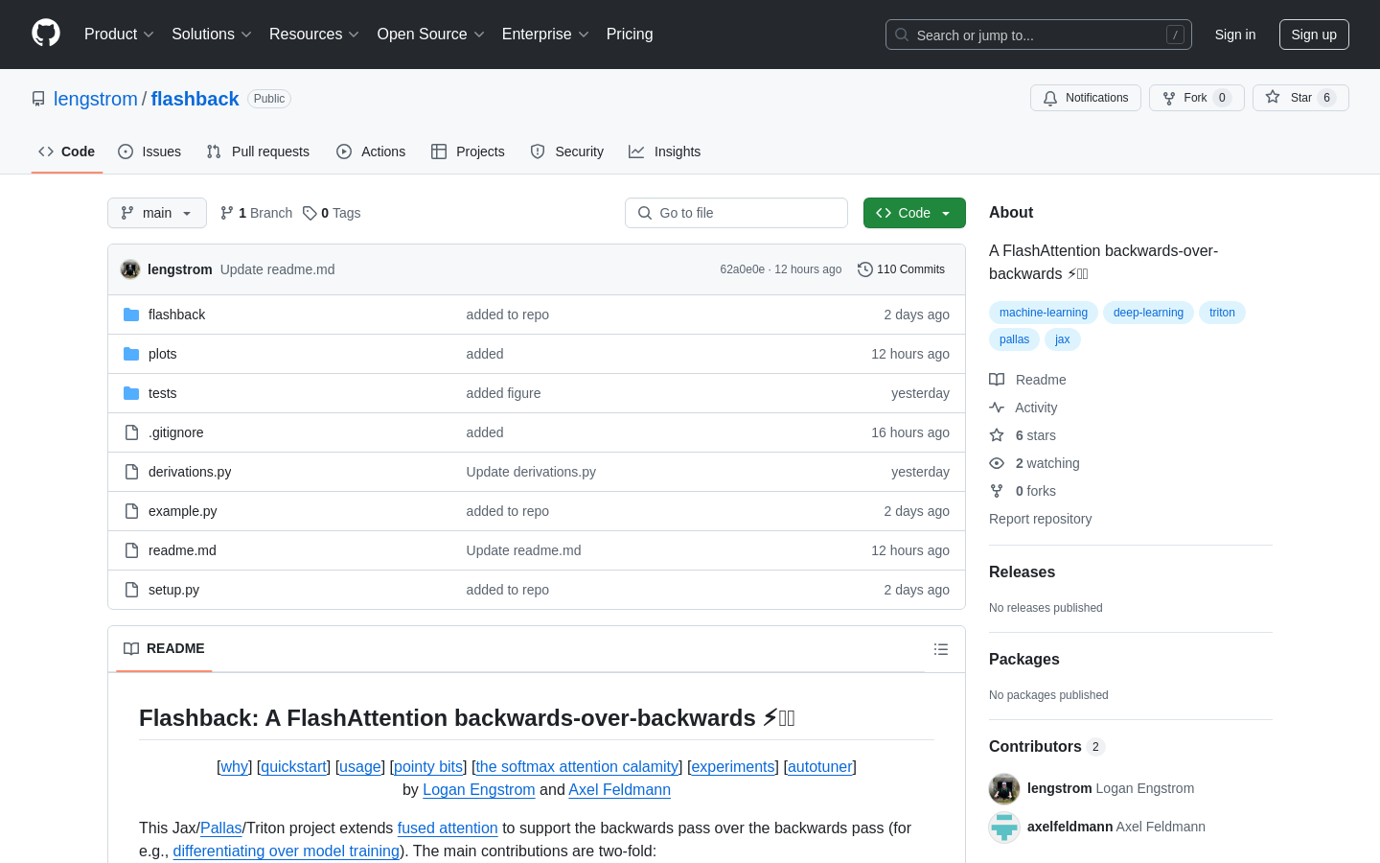Select the README tab

coord(164,649)
